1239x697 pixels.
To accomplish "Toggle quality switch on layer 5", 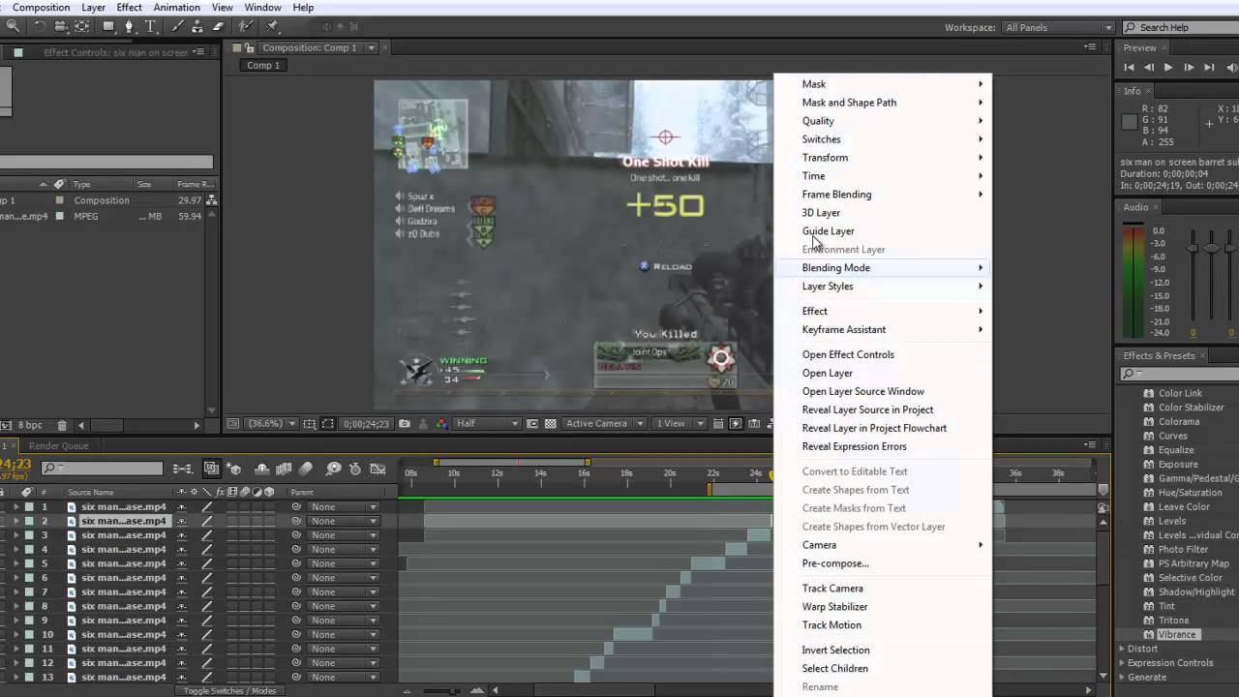I will point(207,563).
